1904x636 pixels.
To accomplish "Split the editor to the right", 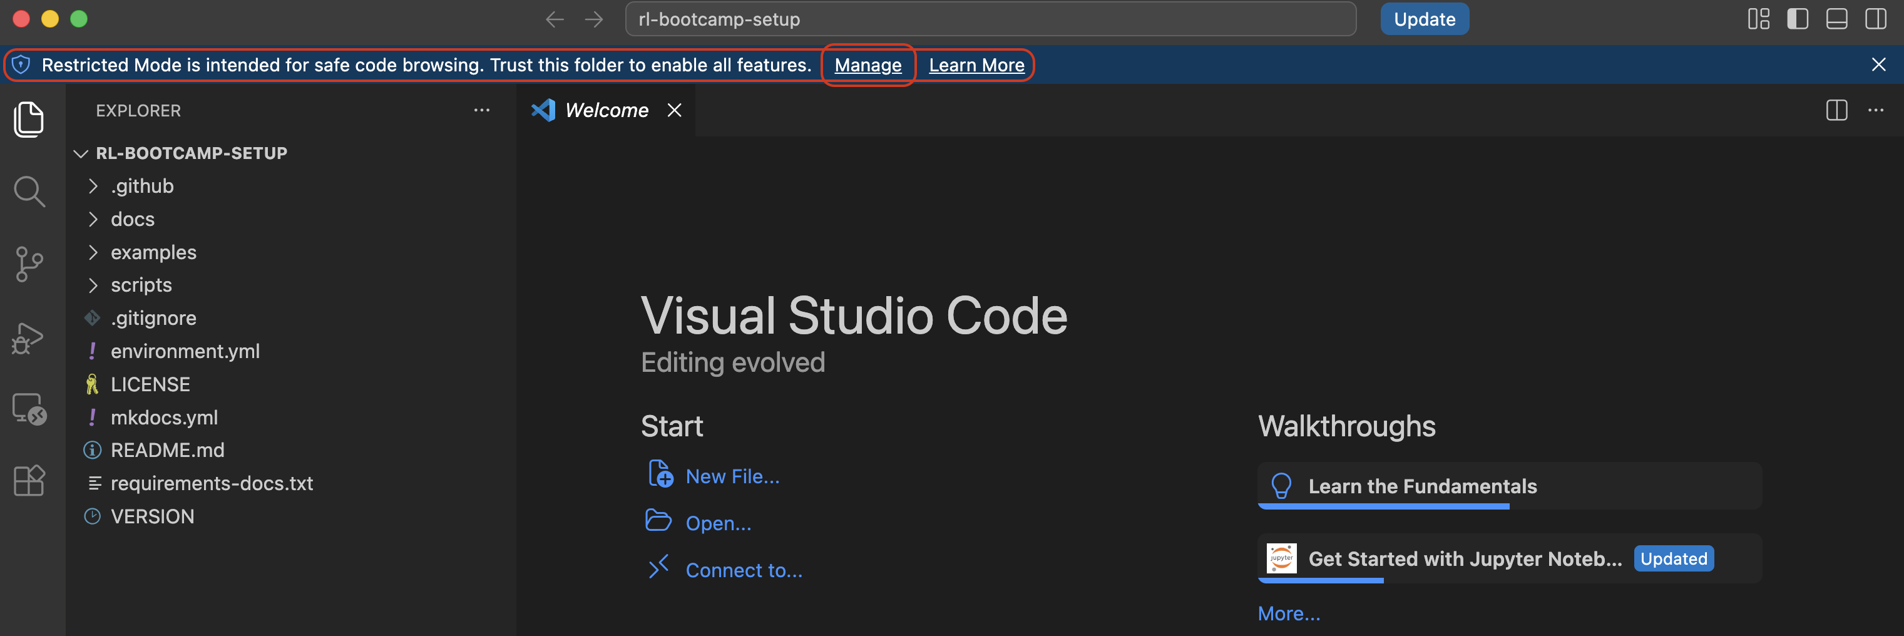I will click(x=1837, y=110).
